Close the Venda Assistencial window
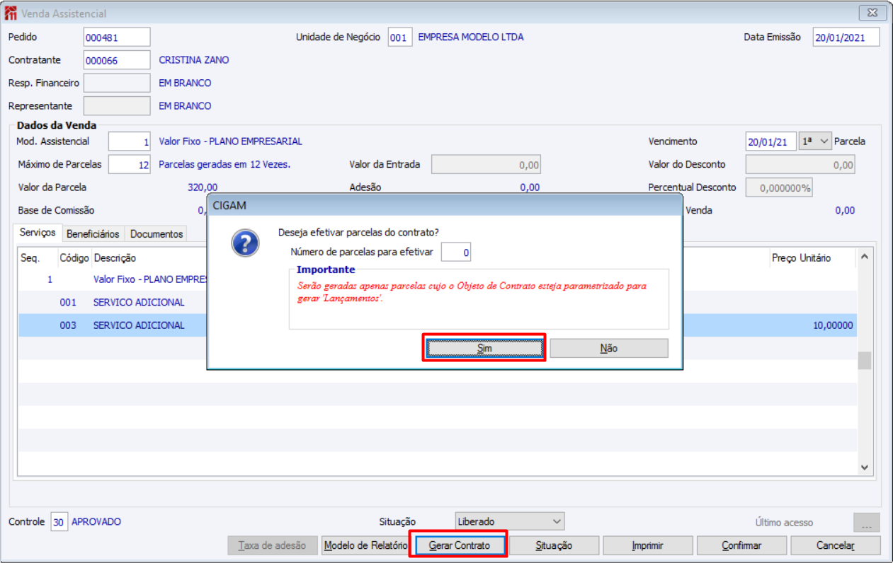Screen dimensions: 893x563 tap(873, 13)
